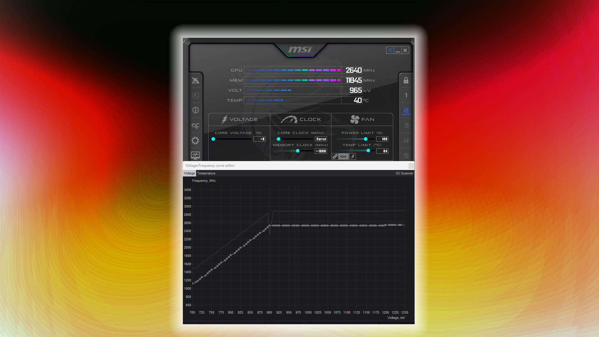Select profile slot 5
599x337 pixels.
point(406,155)
